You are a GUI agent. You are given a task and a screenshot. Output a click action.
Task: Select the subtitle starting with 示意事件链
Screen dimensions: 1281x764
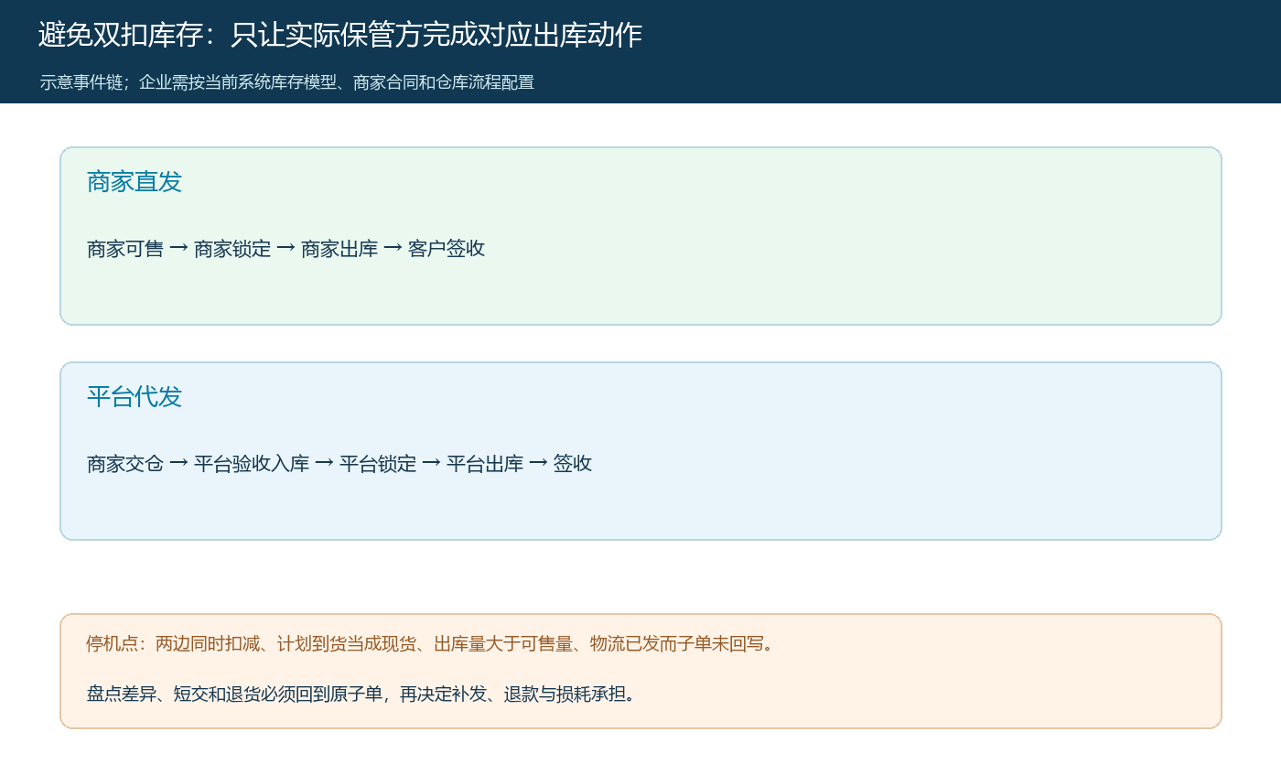[287, 82]
